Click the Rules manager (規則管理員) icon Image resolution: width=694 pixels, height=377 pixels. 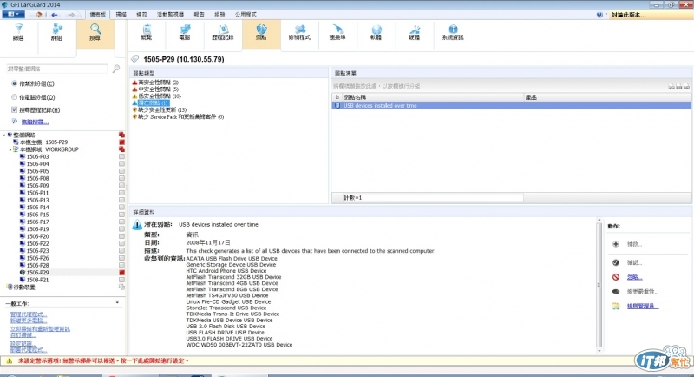click(x=616, y=306)
